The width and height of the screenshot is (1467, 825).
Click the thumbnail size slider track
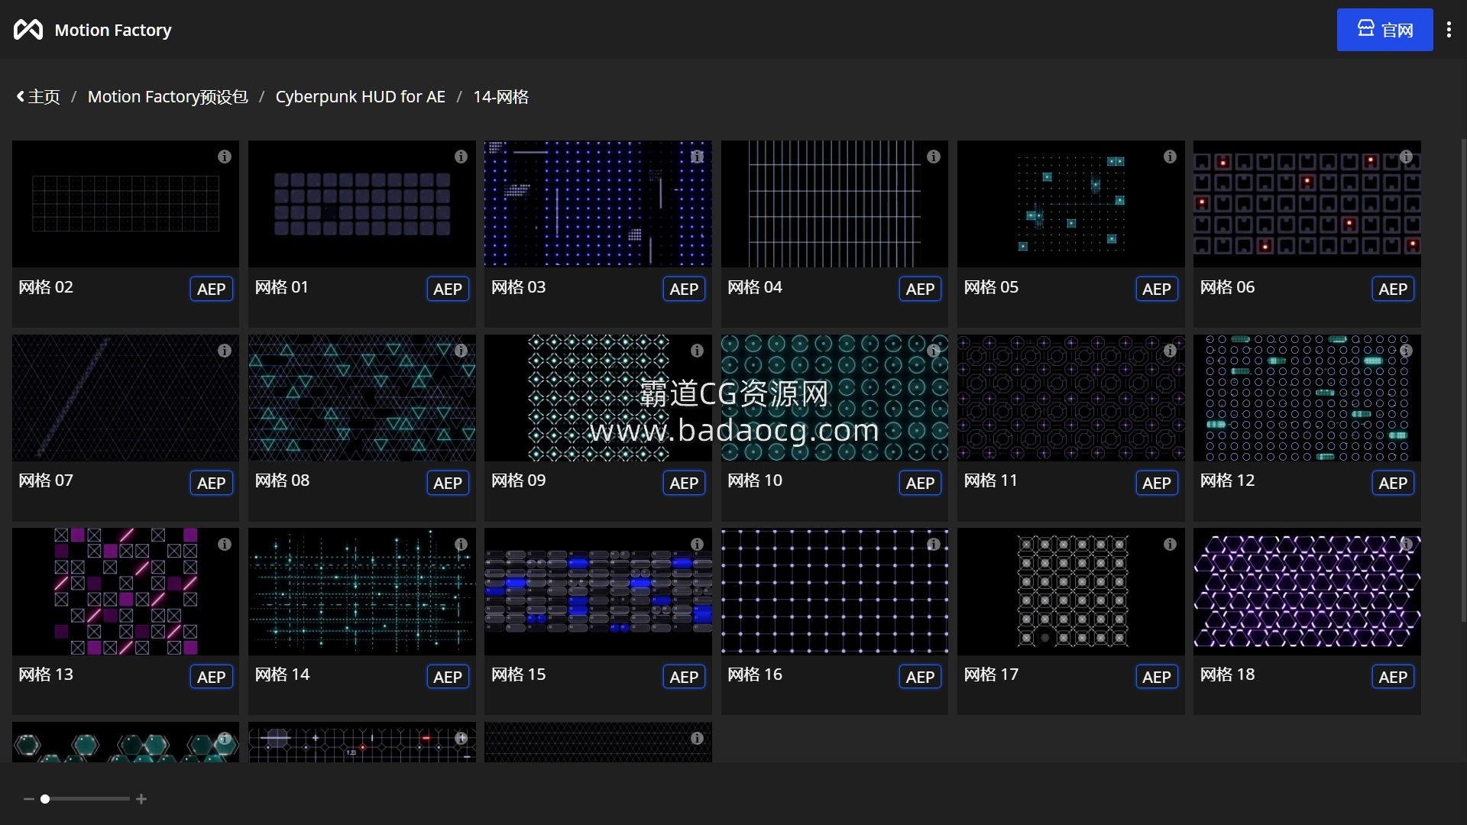(85, 799)
